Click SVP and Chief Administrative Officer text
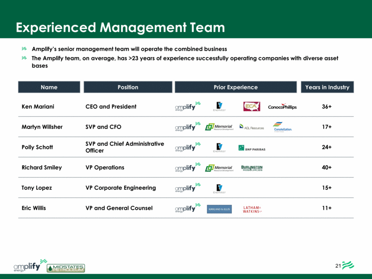Screen dimensions: 372x279 [125, 147]
